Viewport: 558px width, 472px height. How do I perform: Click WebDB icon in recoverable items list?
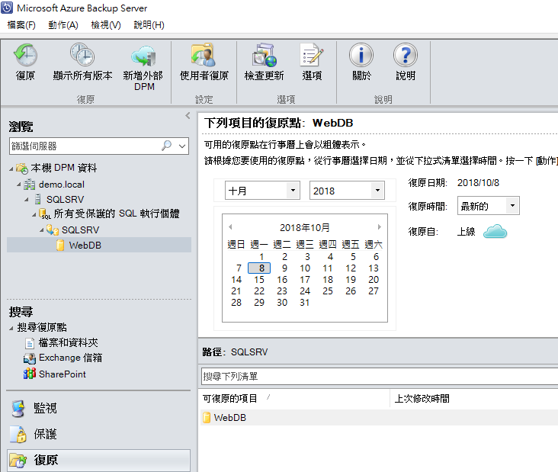tap(207, 418)
